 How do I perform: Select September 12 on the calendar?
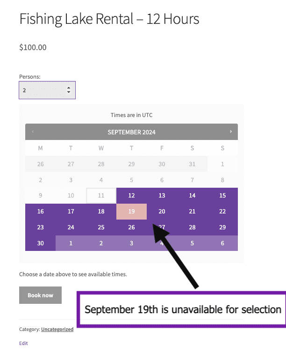[x=131, y=195]
